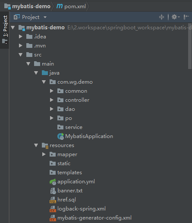Click the src folder icon
This screenshot has height=223, width=192.
pyautogui.click(x=29, y=55)
